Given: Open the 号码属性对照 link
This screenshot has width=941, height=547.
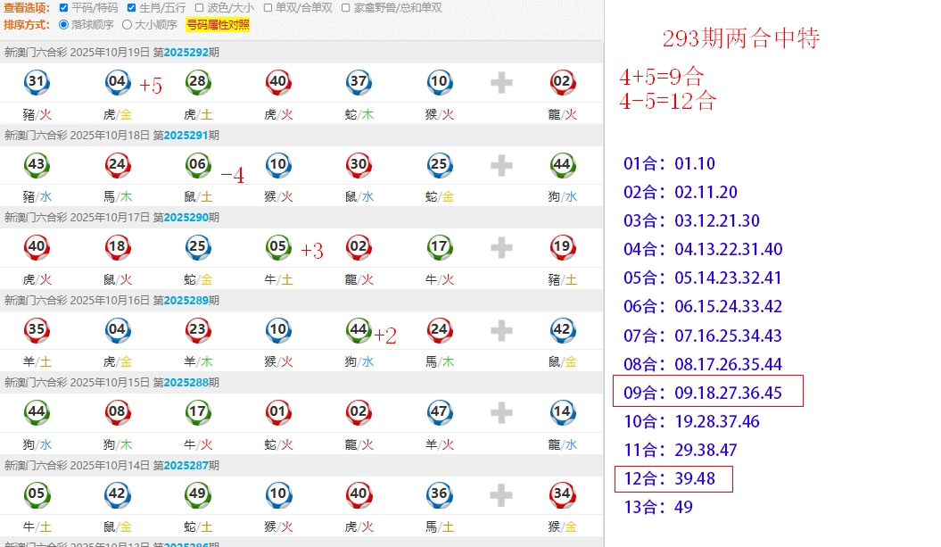Looking at the screenshot, I should click(x=218, y=25).
